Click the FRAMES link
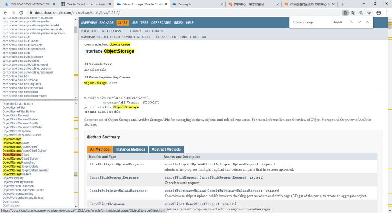This screenshot has height=213, width=392. pyautogui.click(x=136, y=31)
